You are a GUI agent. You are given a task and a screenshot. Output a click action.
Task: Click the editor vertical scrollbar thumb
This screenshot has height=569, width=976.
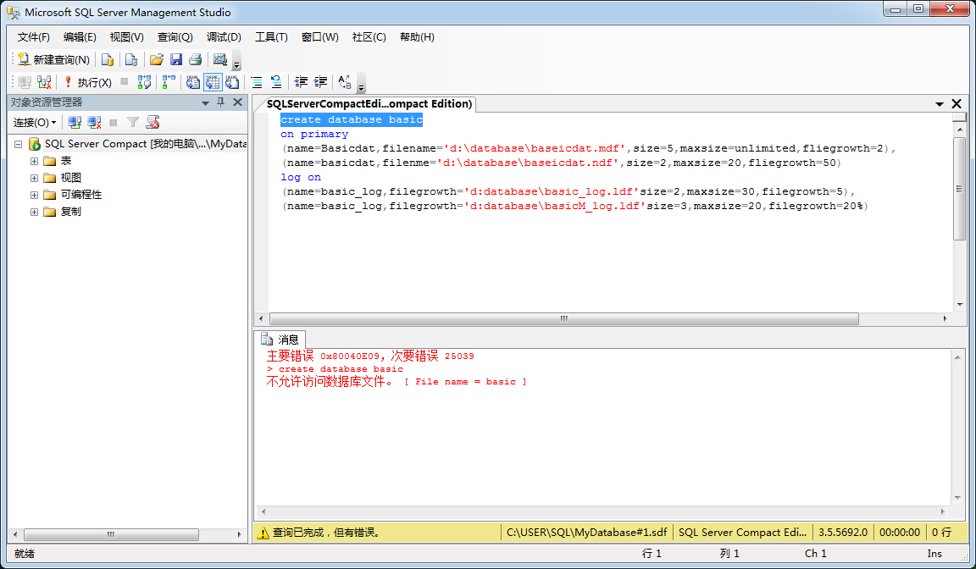959,189
